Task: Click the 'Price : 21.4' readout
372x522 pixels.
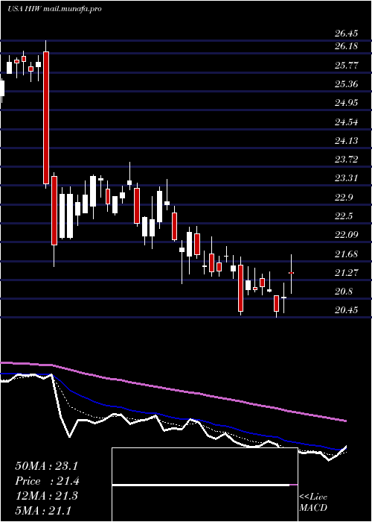Action: [47, 481]
